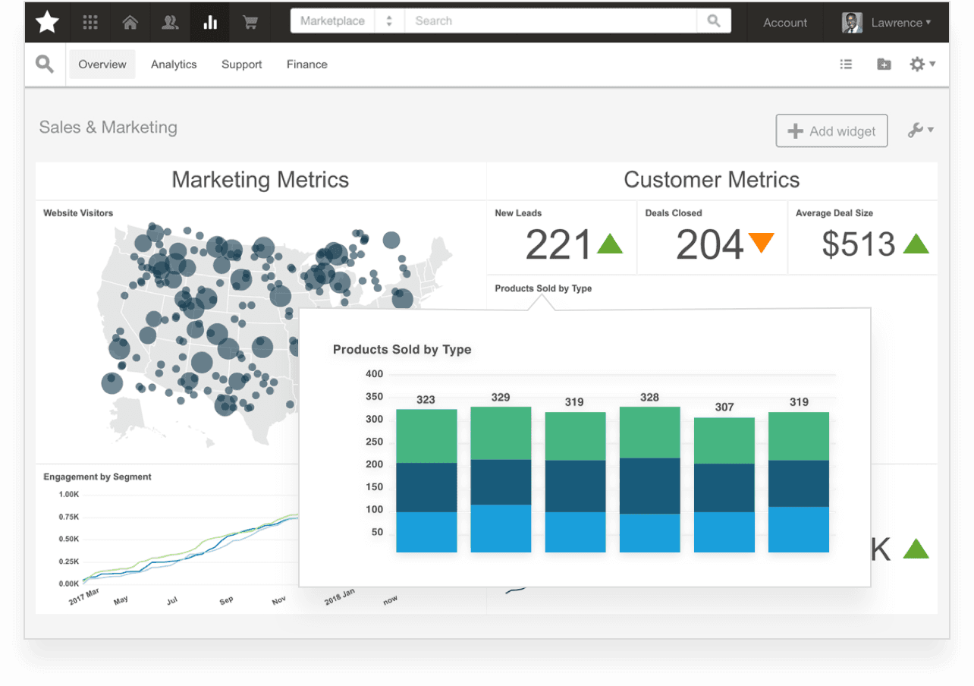Select the star favorites icon
This screenshot has width=974, height=686.
coord(46,22)
